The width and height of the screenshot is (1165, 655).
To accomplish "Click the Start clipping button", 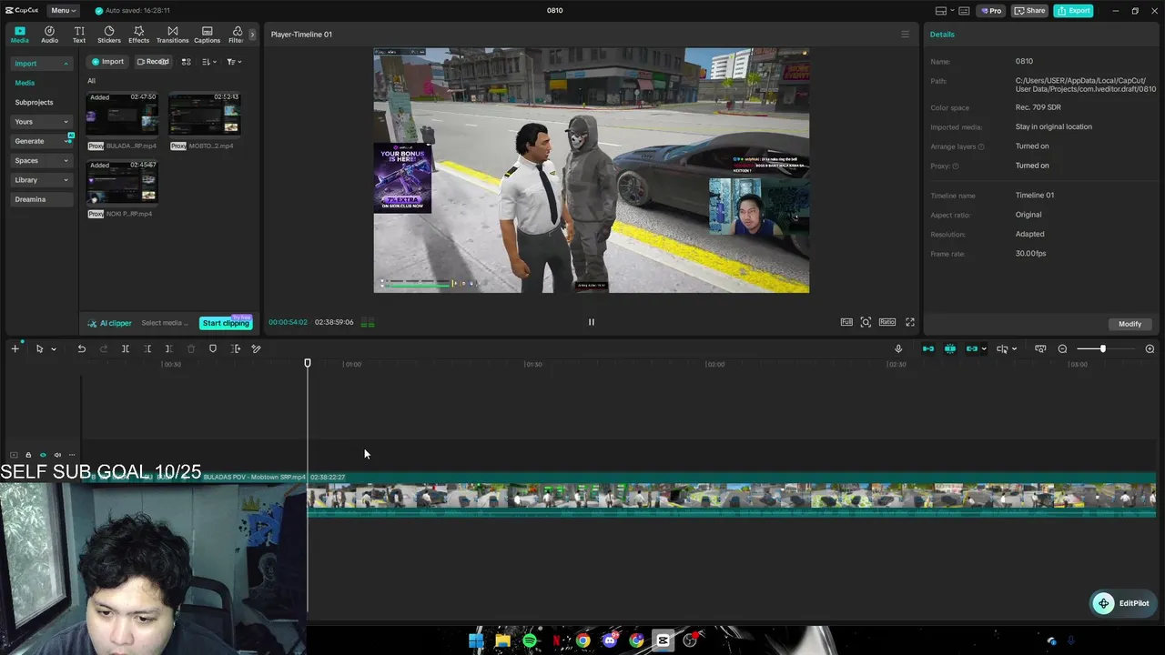I will click(226, 323).
